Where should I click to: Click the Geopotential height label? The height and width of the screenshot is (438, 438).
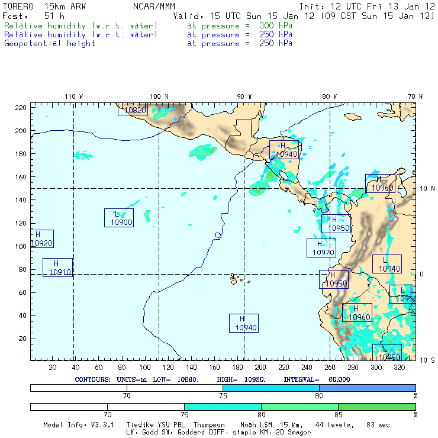coord(50,43)
